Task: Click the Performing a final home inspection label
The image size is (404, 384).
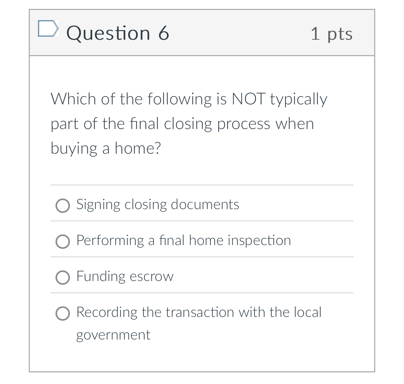Action: pos(184,240)
